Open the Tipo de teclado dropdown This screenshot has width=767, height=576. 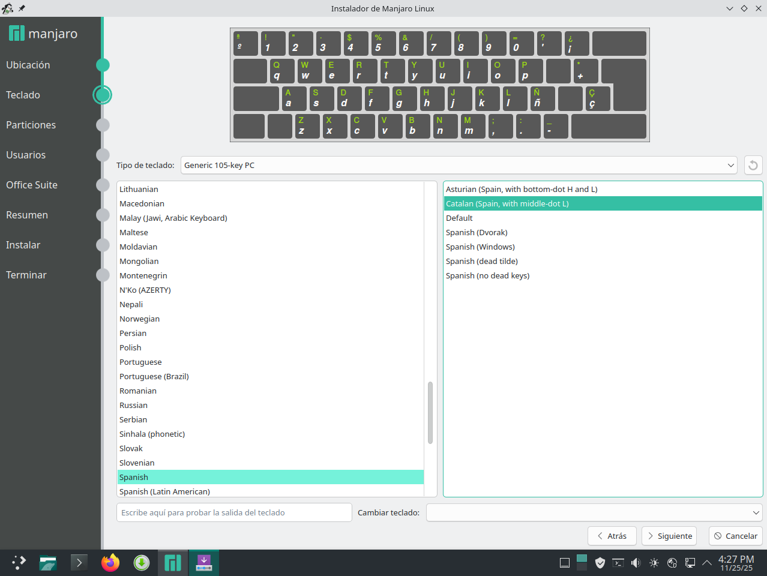(x=459, y=165)
